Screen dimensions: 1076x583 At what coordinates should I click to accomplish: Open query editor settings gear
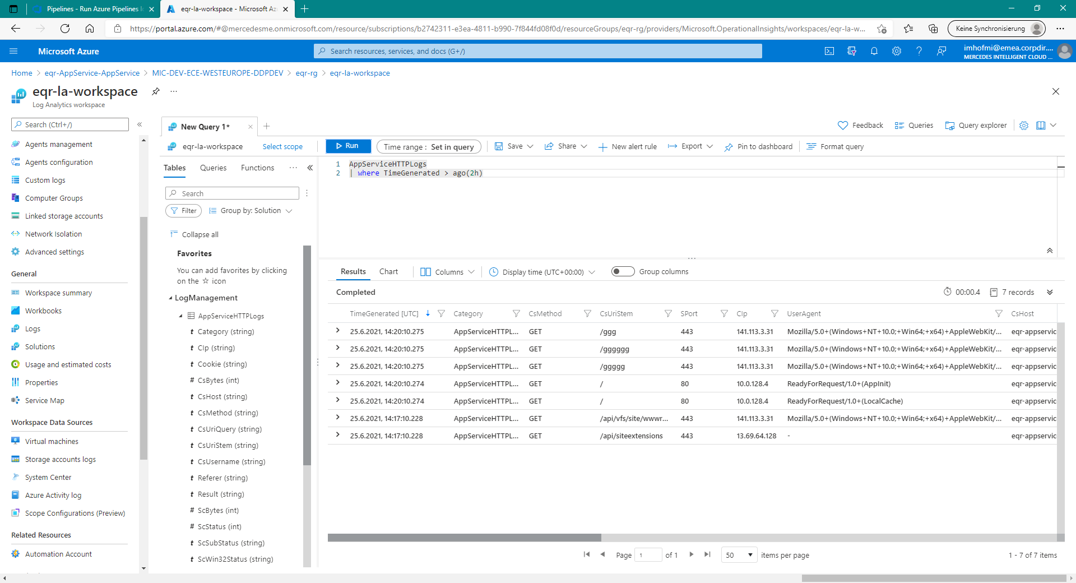point(1024,126)
